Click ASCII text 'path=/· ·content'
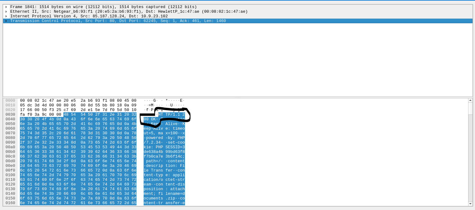 pos(165,161)
